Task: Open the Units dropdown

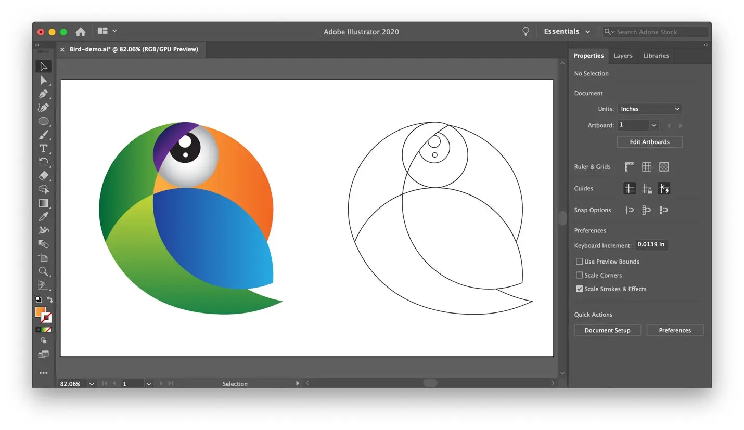Action: (649, 109)
